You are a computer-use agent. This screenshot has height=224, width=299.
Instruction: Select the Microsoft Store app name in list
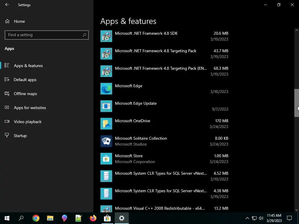pyautogui.click(x=129, y=156)
